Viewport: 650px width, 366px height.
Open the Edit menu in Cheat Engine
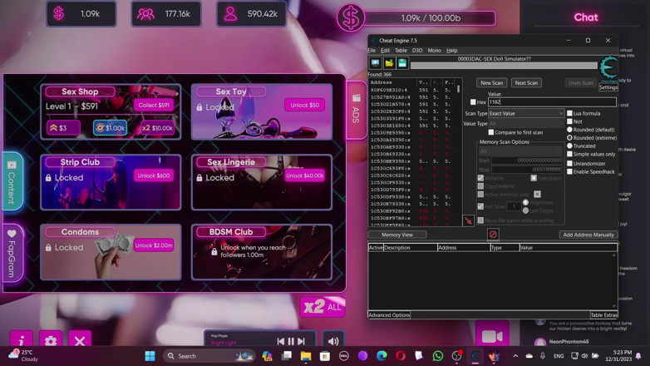coord(385,50)
